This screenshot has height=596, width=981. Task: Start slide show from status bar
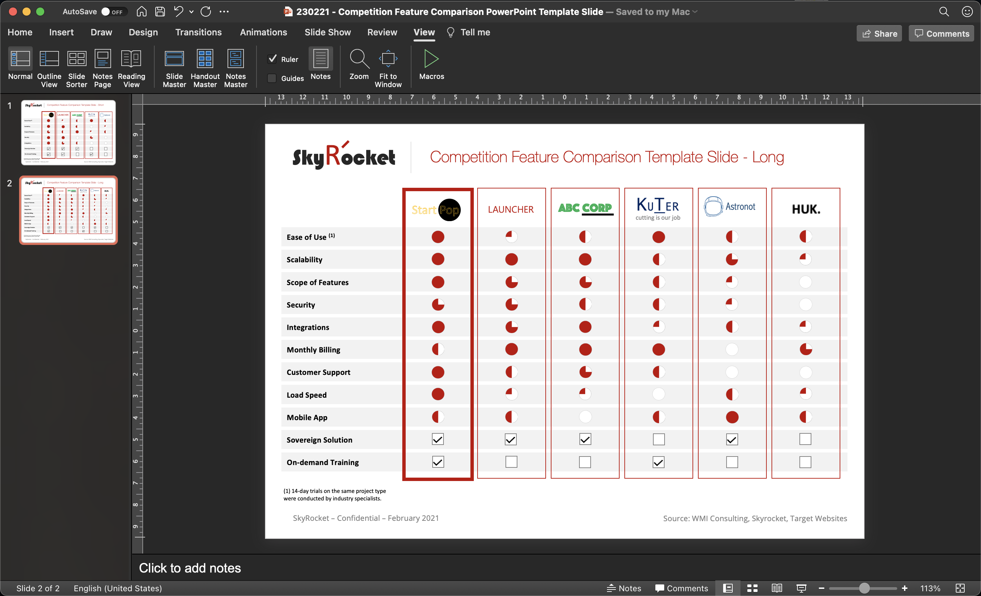801,588
